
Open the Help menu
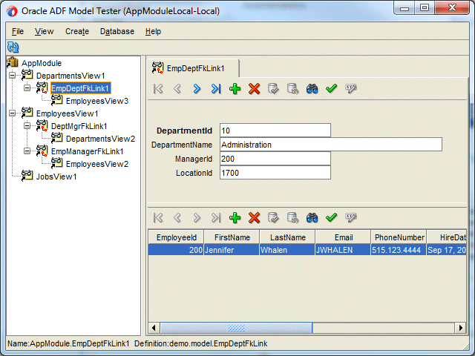pos(153,31)
